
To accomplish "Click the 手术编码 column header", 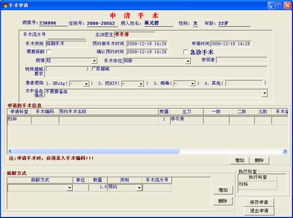I will coord(45,112).
